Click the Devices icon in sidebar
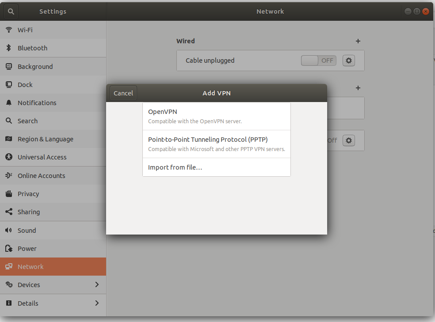The height and width of the screenshot is (322, 435). coord(9,284)
